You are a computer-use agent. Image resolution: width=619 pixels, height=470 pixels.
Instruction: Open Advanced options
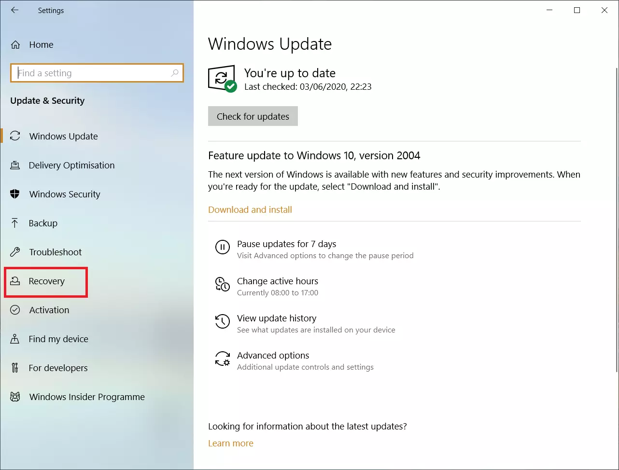(x=294, y=360)
